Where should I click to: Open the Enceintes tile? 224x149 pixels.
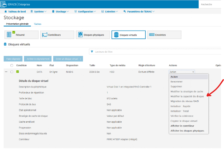(164, 35)
